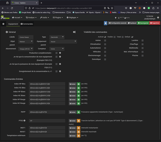
Task: Show info for consommation de mon equipement
Action: (x=60, y=57)
